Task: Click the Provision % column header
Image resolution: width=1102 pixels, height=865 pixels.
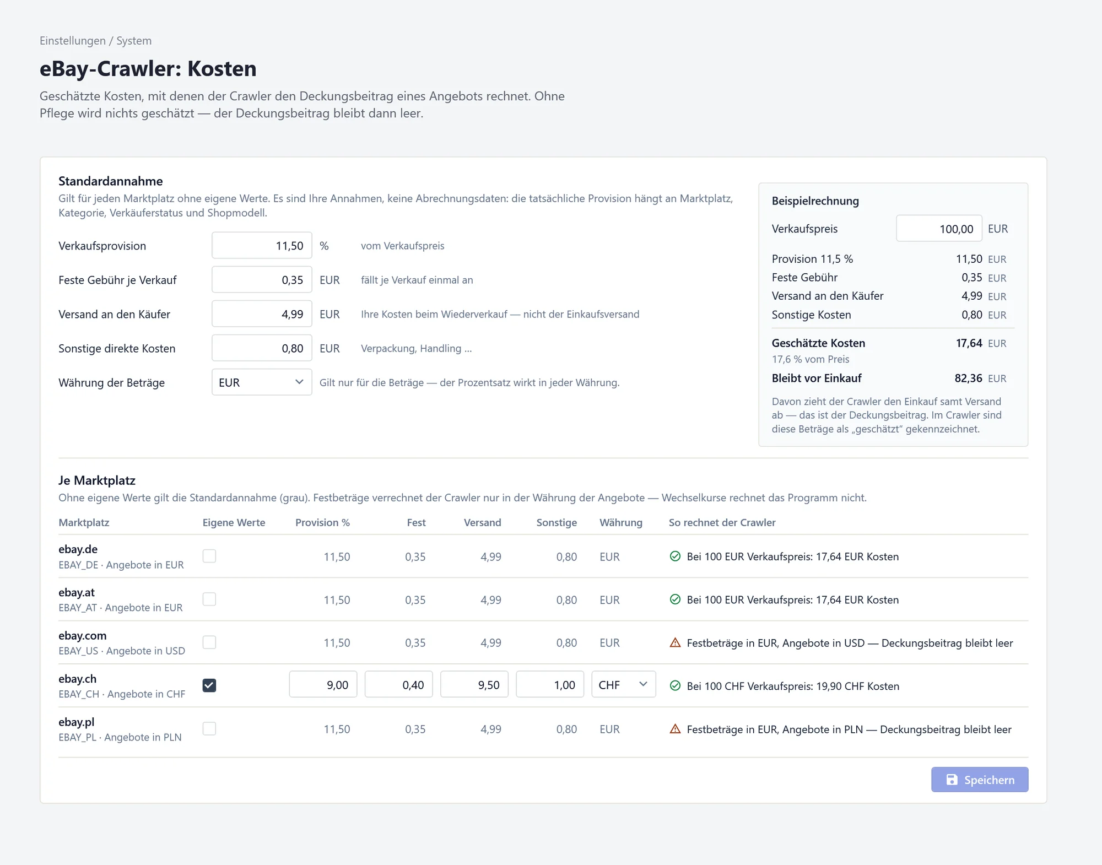Action: [x=322, y=522]
